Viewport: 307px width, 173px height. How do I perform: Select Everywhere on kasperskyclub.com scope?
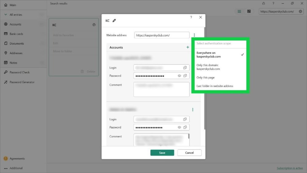coord(220,55)
